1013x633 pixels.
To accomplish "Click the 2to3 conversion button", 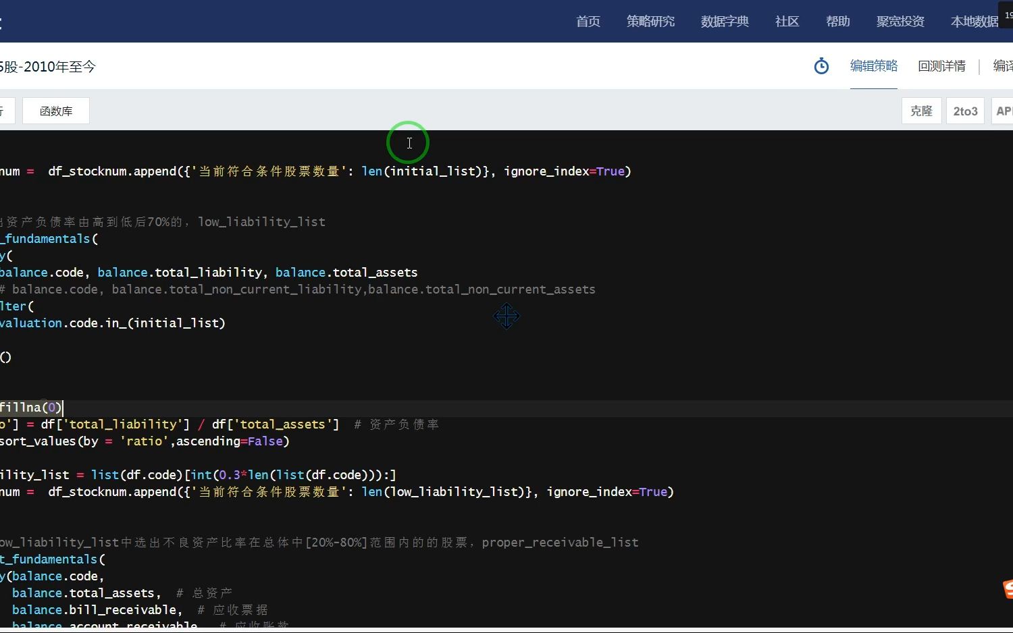I will [965, 111].
